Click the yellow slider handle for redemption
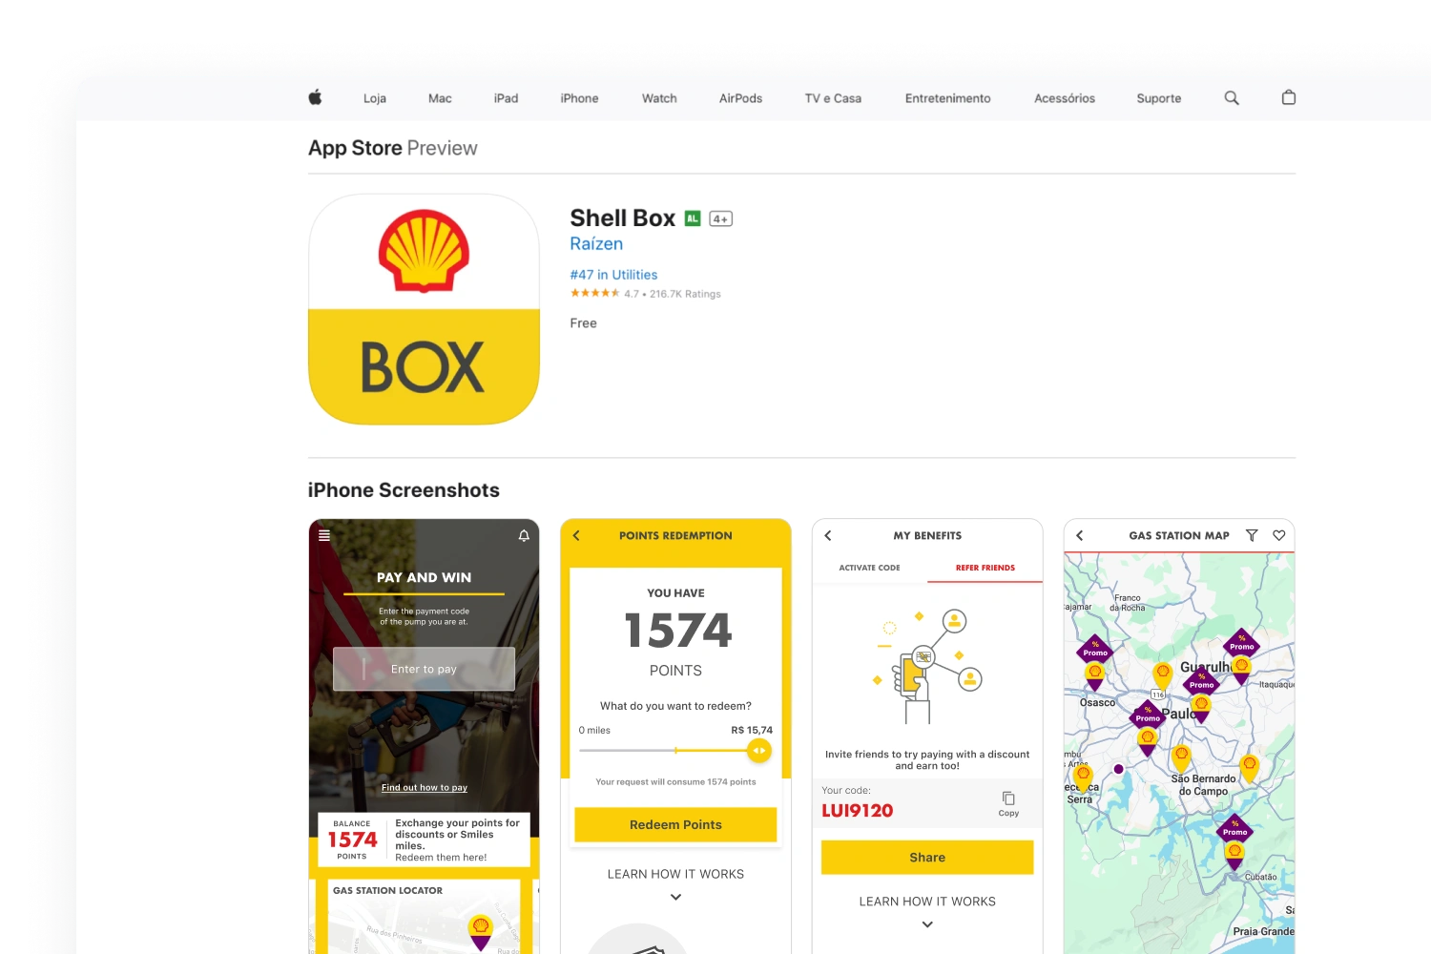This screenshot has width=1431, height=954. [759, 751]
